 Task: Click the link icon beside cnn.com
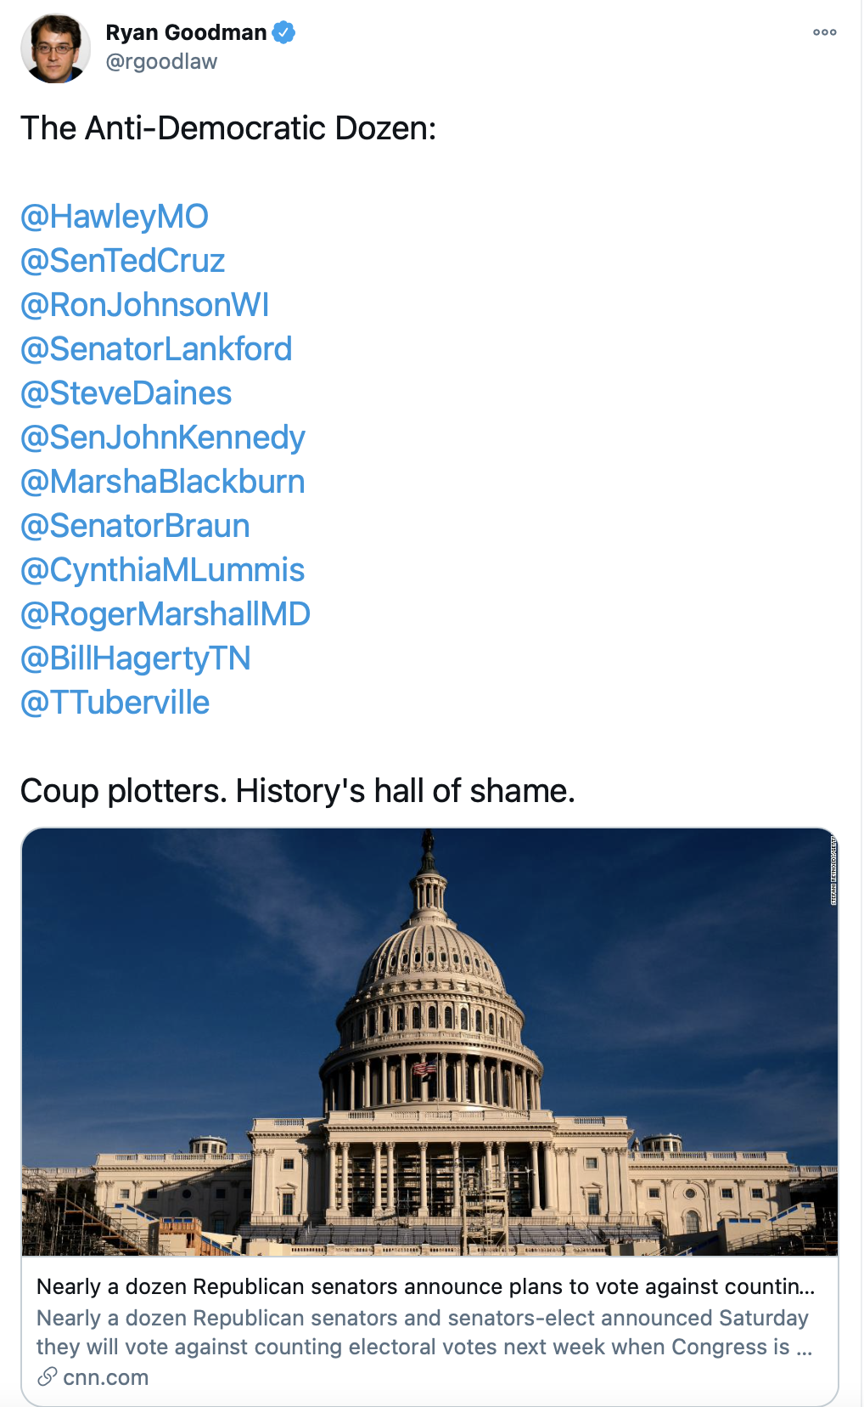point(48,1376)
